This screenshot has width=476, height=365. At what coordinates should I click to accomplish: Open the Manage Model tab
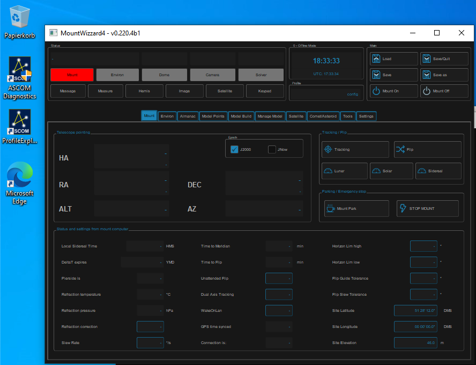click(x=270, y=116)
